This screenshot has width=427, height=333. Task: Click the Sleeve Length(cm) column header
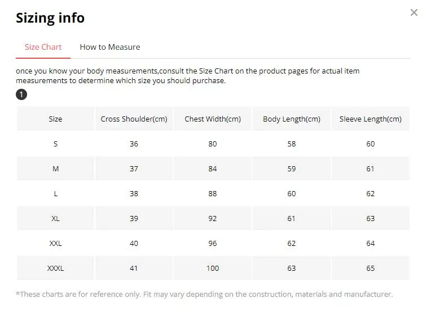371,119
